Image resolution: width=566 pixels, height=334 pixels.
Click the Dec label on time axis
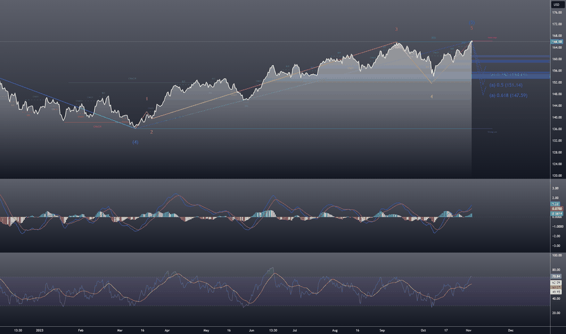click(x=511, y=330)
